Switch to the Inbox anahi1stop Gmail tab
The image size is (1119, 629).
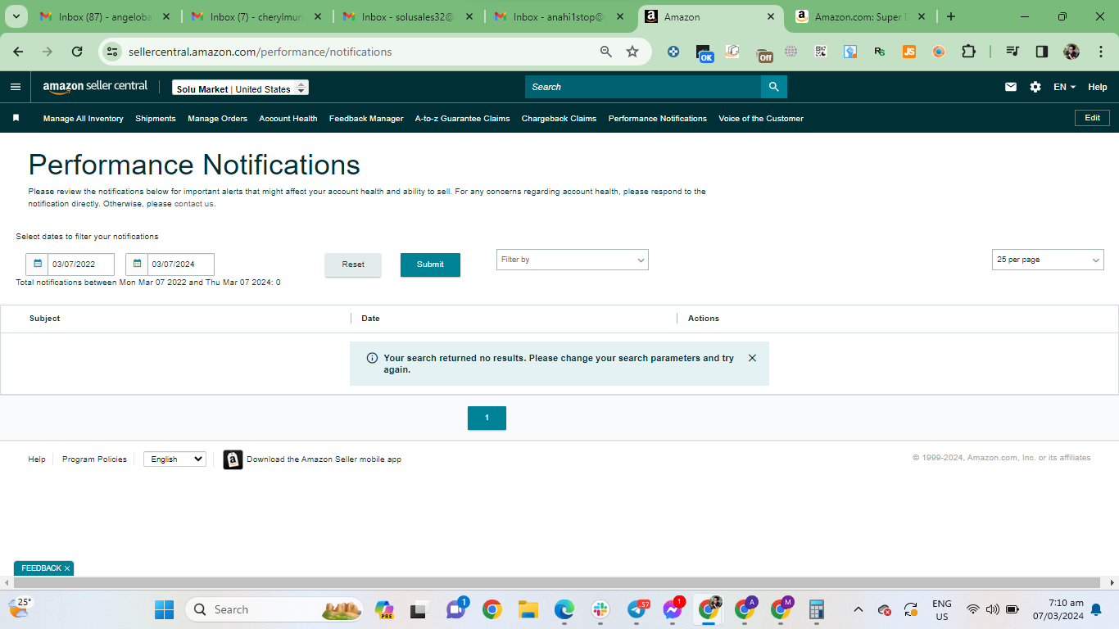pos(560,16)
